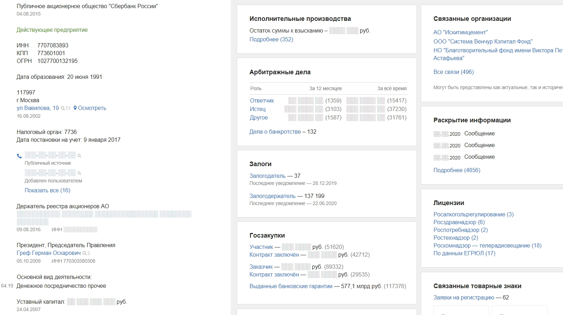Click the Другое count (31761) for all time
Image resolution: width=563 pixels, height=315 pixels.
[x=397, y=117]
